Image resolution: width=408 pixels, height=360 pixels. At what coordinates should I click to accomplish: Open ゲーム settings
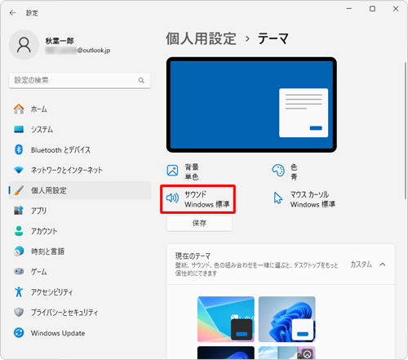click(80, 271)
